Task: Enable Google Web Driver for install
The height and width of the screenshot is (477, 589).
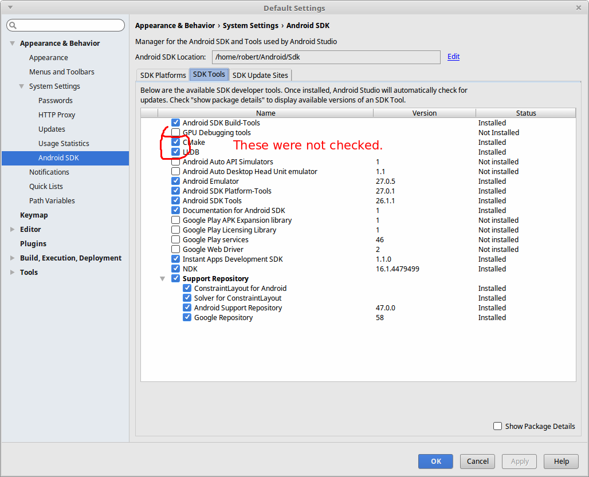Action: pos(175,249)
